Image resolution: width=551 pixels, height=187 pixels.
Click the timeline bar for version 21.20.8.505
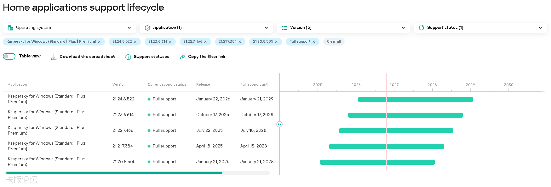coord(377,162)
